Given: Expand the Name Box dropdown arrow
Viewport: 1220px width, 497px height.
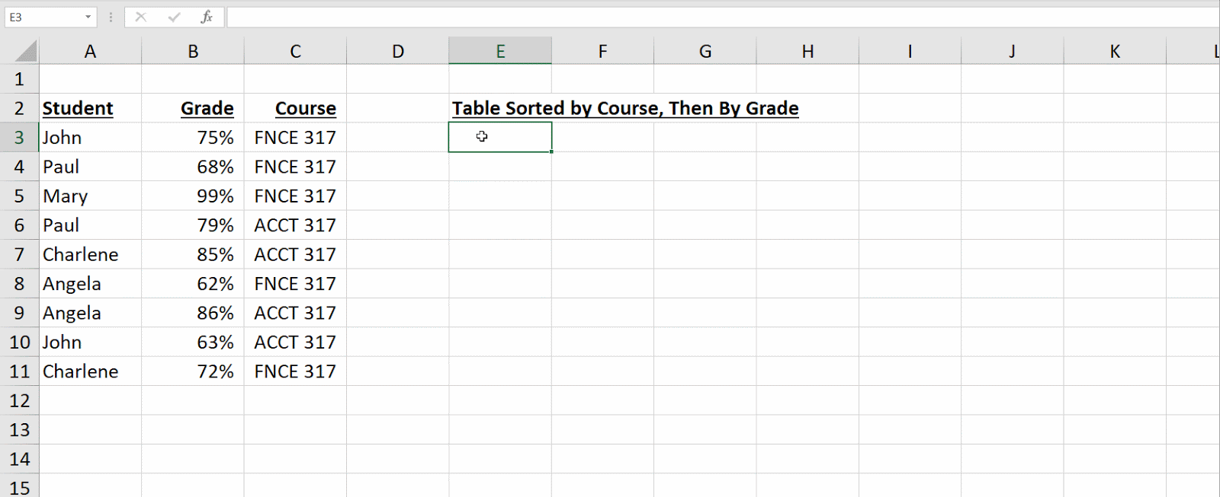Looking at the screenshot, I should [88, 17].
